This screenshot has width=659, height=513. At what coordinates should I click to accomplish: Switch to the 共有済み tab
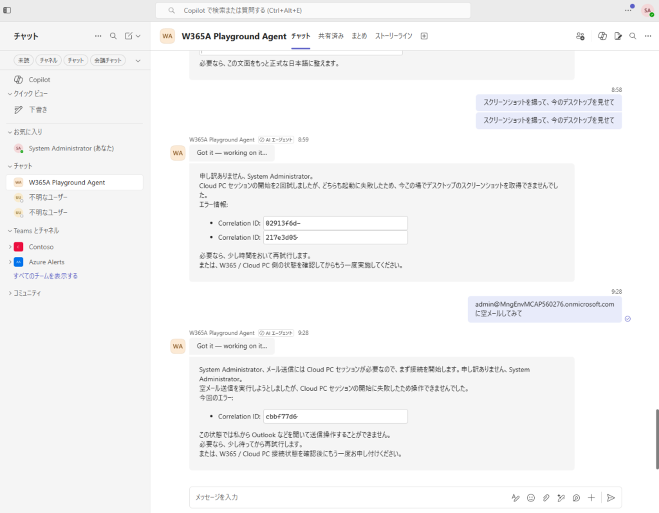tap(331, 36)
